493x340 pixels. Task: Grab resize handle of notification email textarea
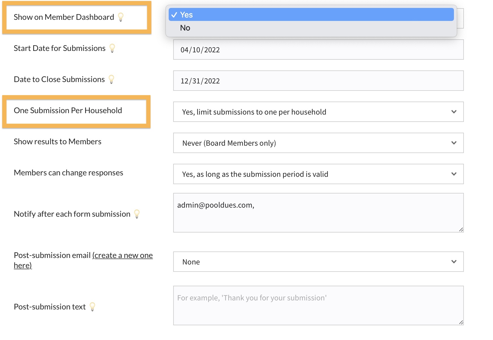coord(461,230)
